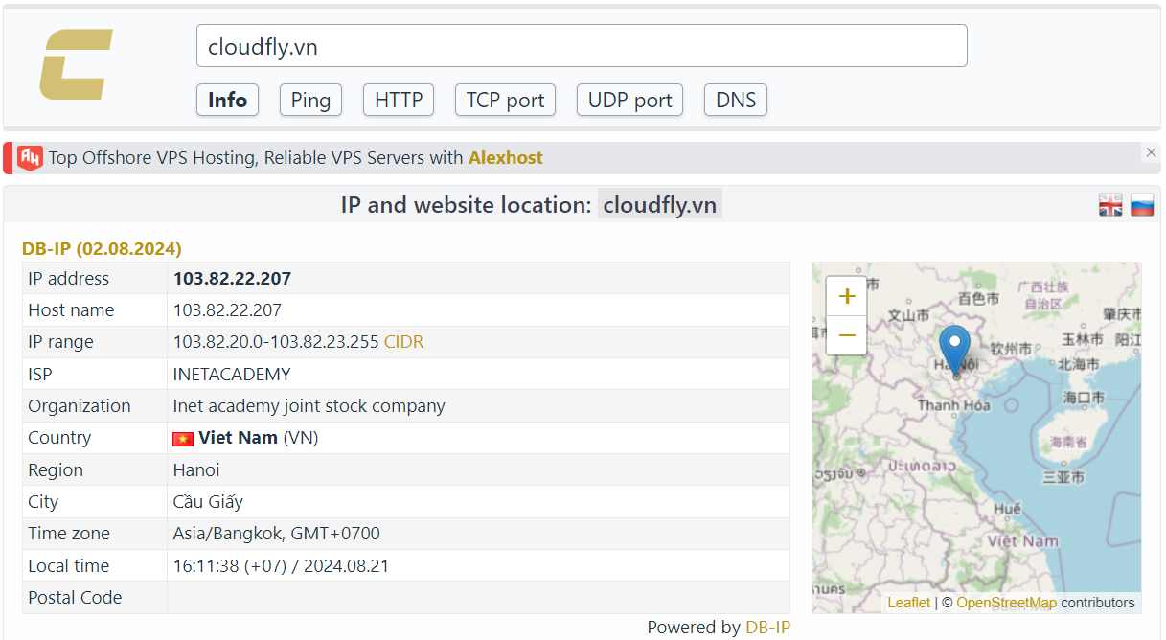This screenshot has height=640, width=1166.
Task: Click the Viet Nam flag icon
Action: pos(183,439)
